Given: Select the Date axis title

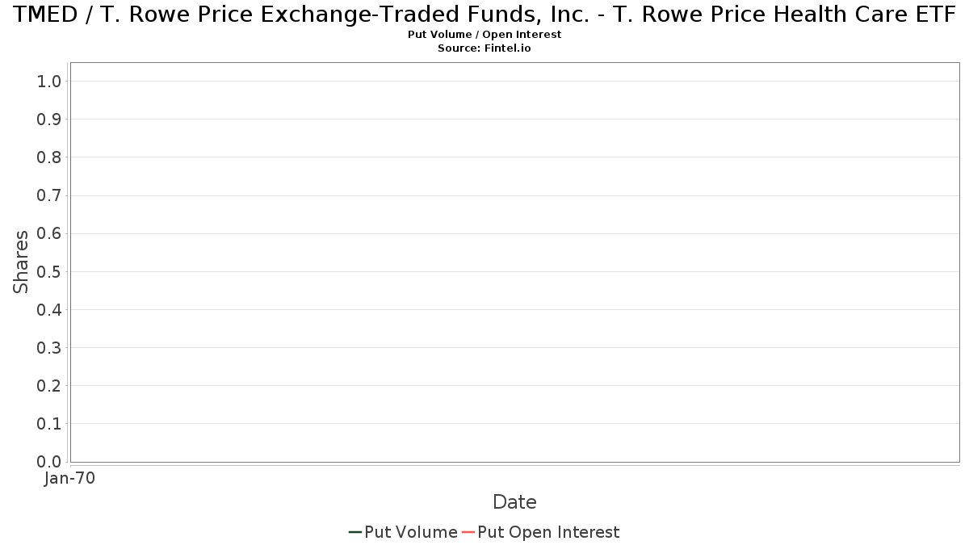Looking at the screenshot, I should (514, 502).
